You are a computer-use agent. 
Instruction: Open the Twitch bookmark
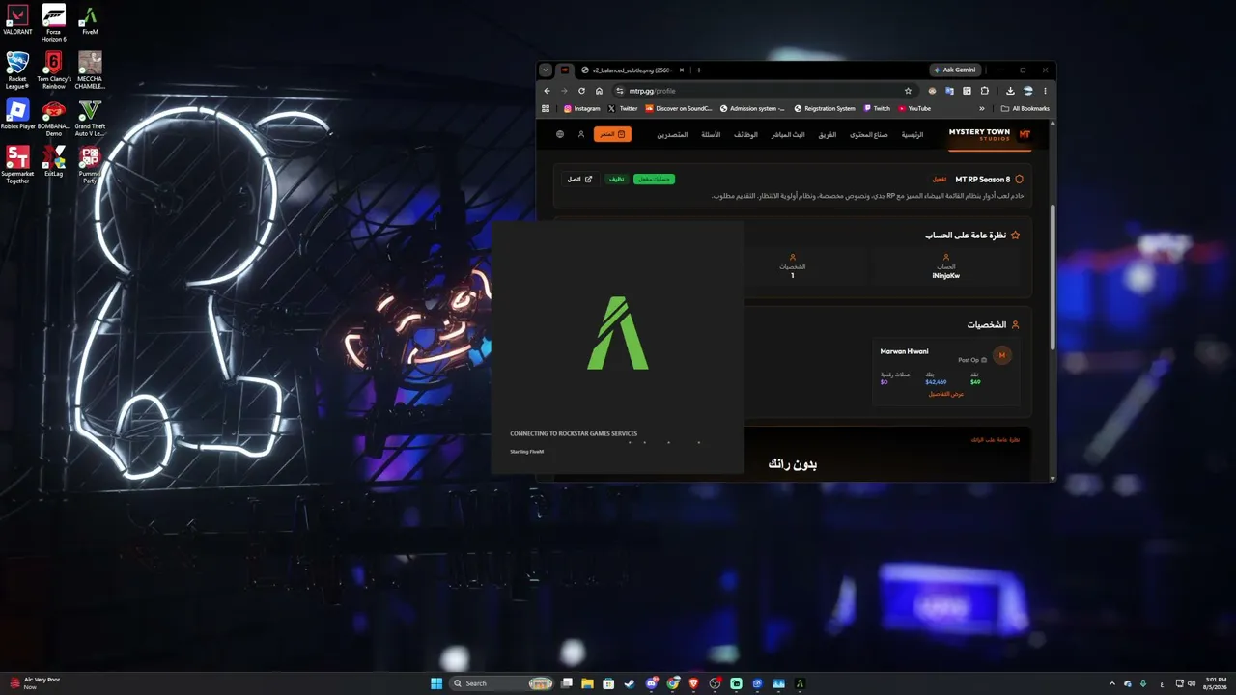878,109
